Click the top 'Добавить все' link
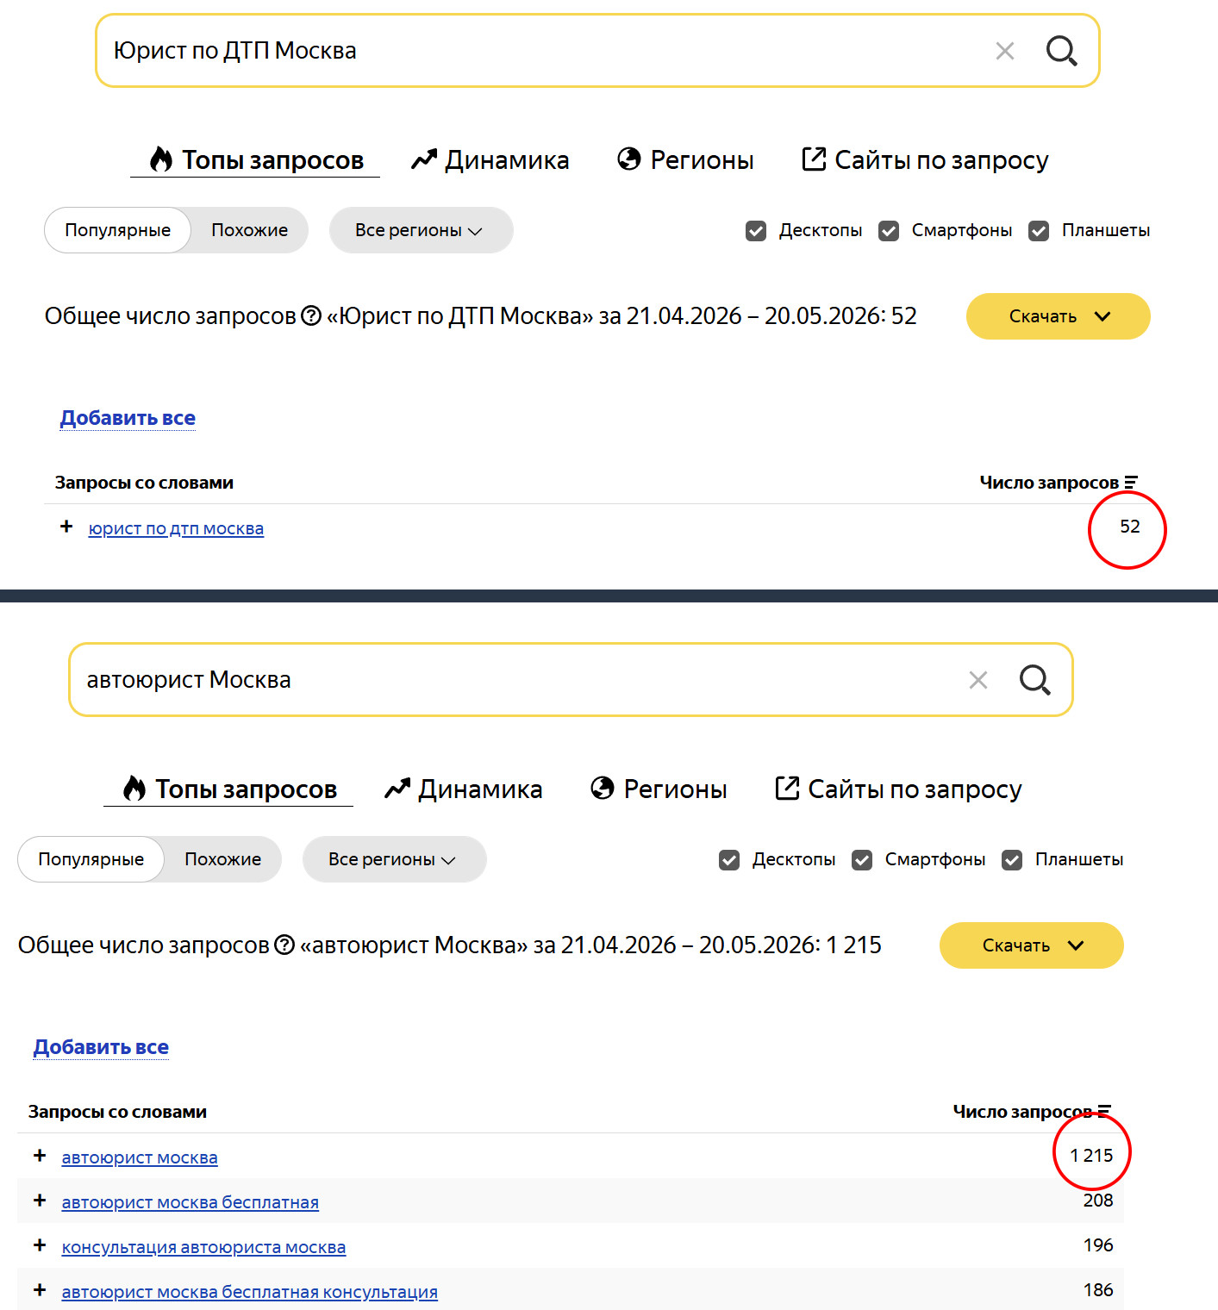Viewport: 1218px width, 1310px height. (x=128, y=418)
